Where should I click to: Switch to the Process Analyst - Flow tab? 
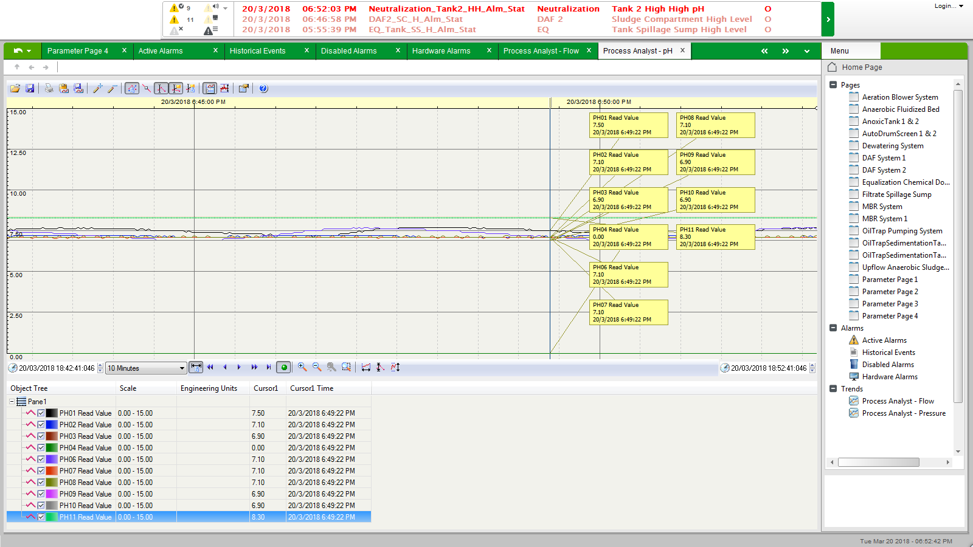click(x=541, y=51)
